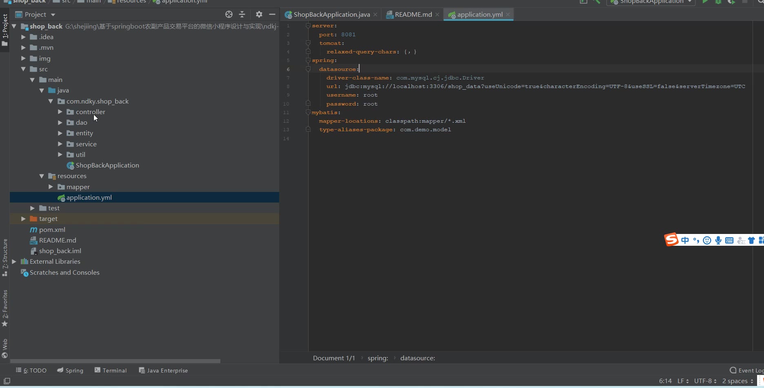Click the emoji face icon in IME toolbar
764x388 pixels.
(x=707, y=240)
